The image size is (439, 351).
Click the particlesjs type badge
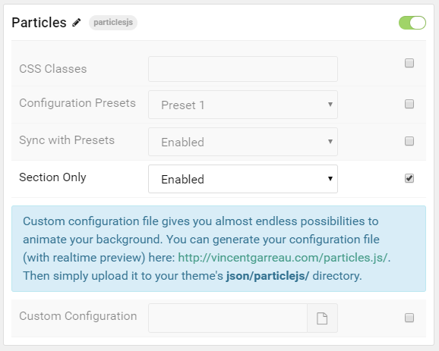coord(113,22)
